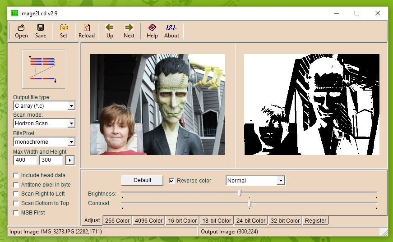
Task: Enable Scan Bottom to Top
Action: tap(16, 203)
